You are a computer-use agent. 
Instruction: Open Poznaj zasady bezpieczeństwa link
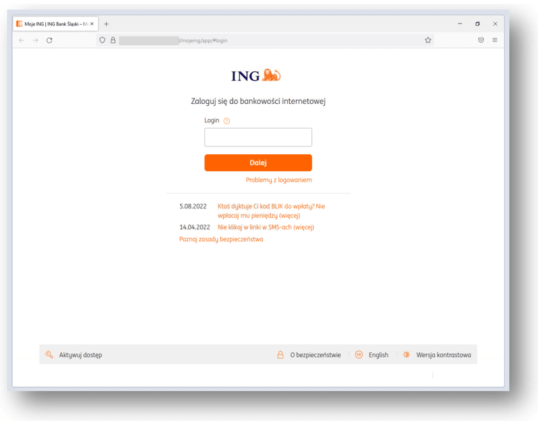222,239
